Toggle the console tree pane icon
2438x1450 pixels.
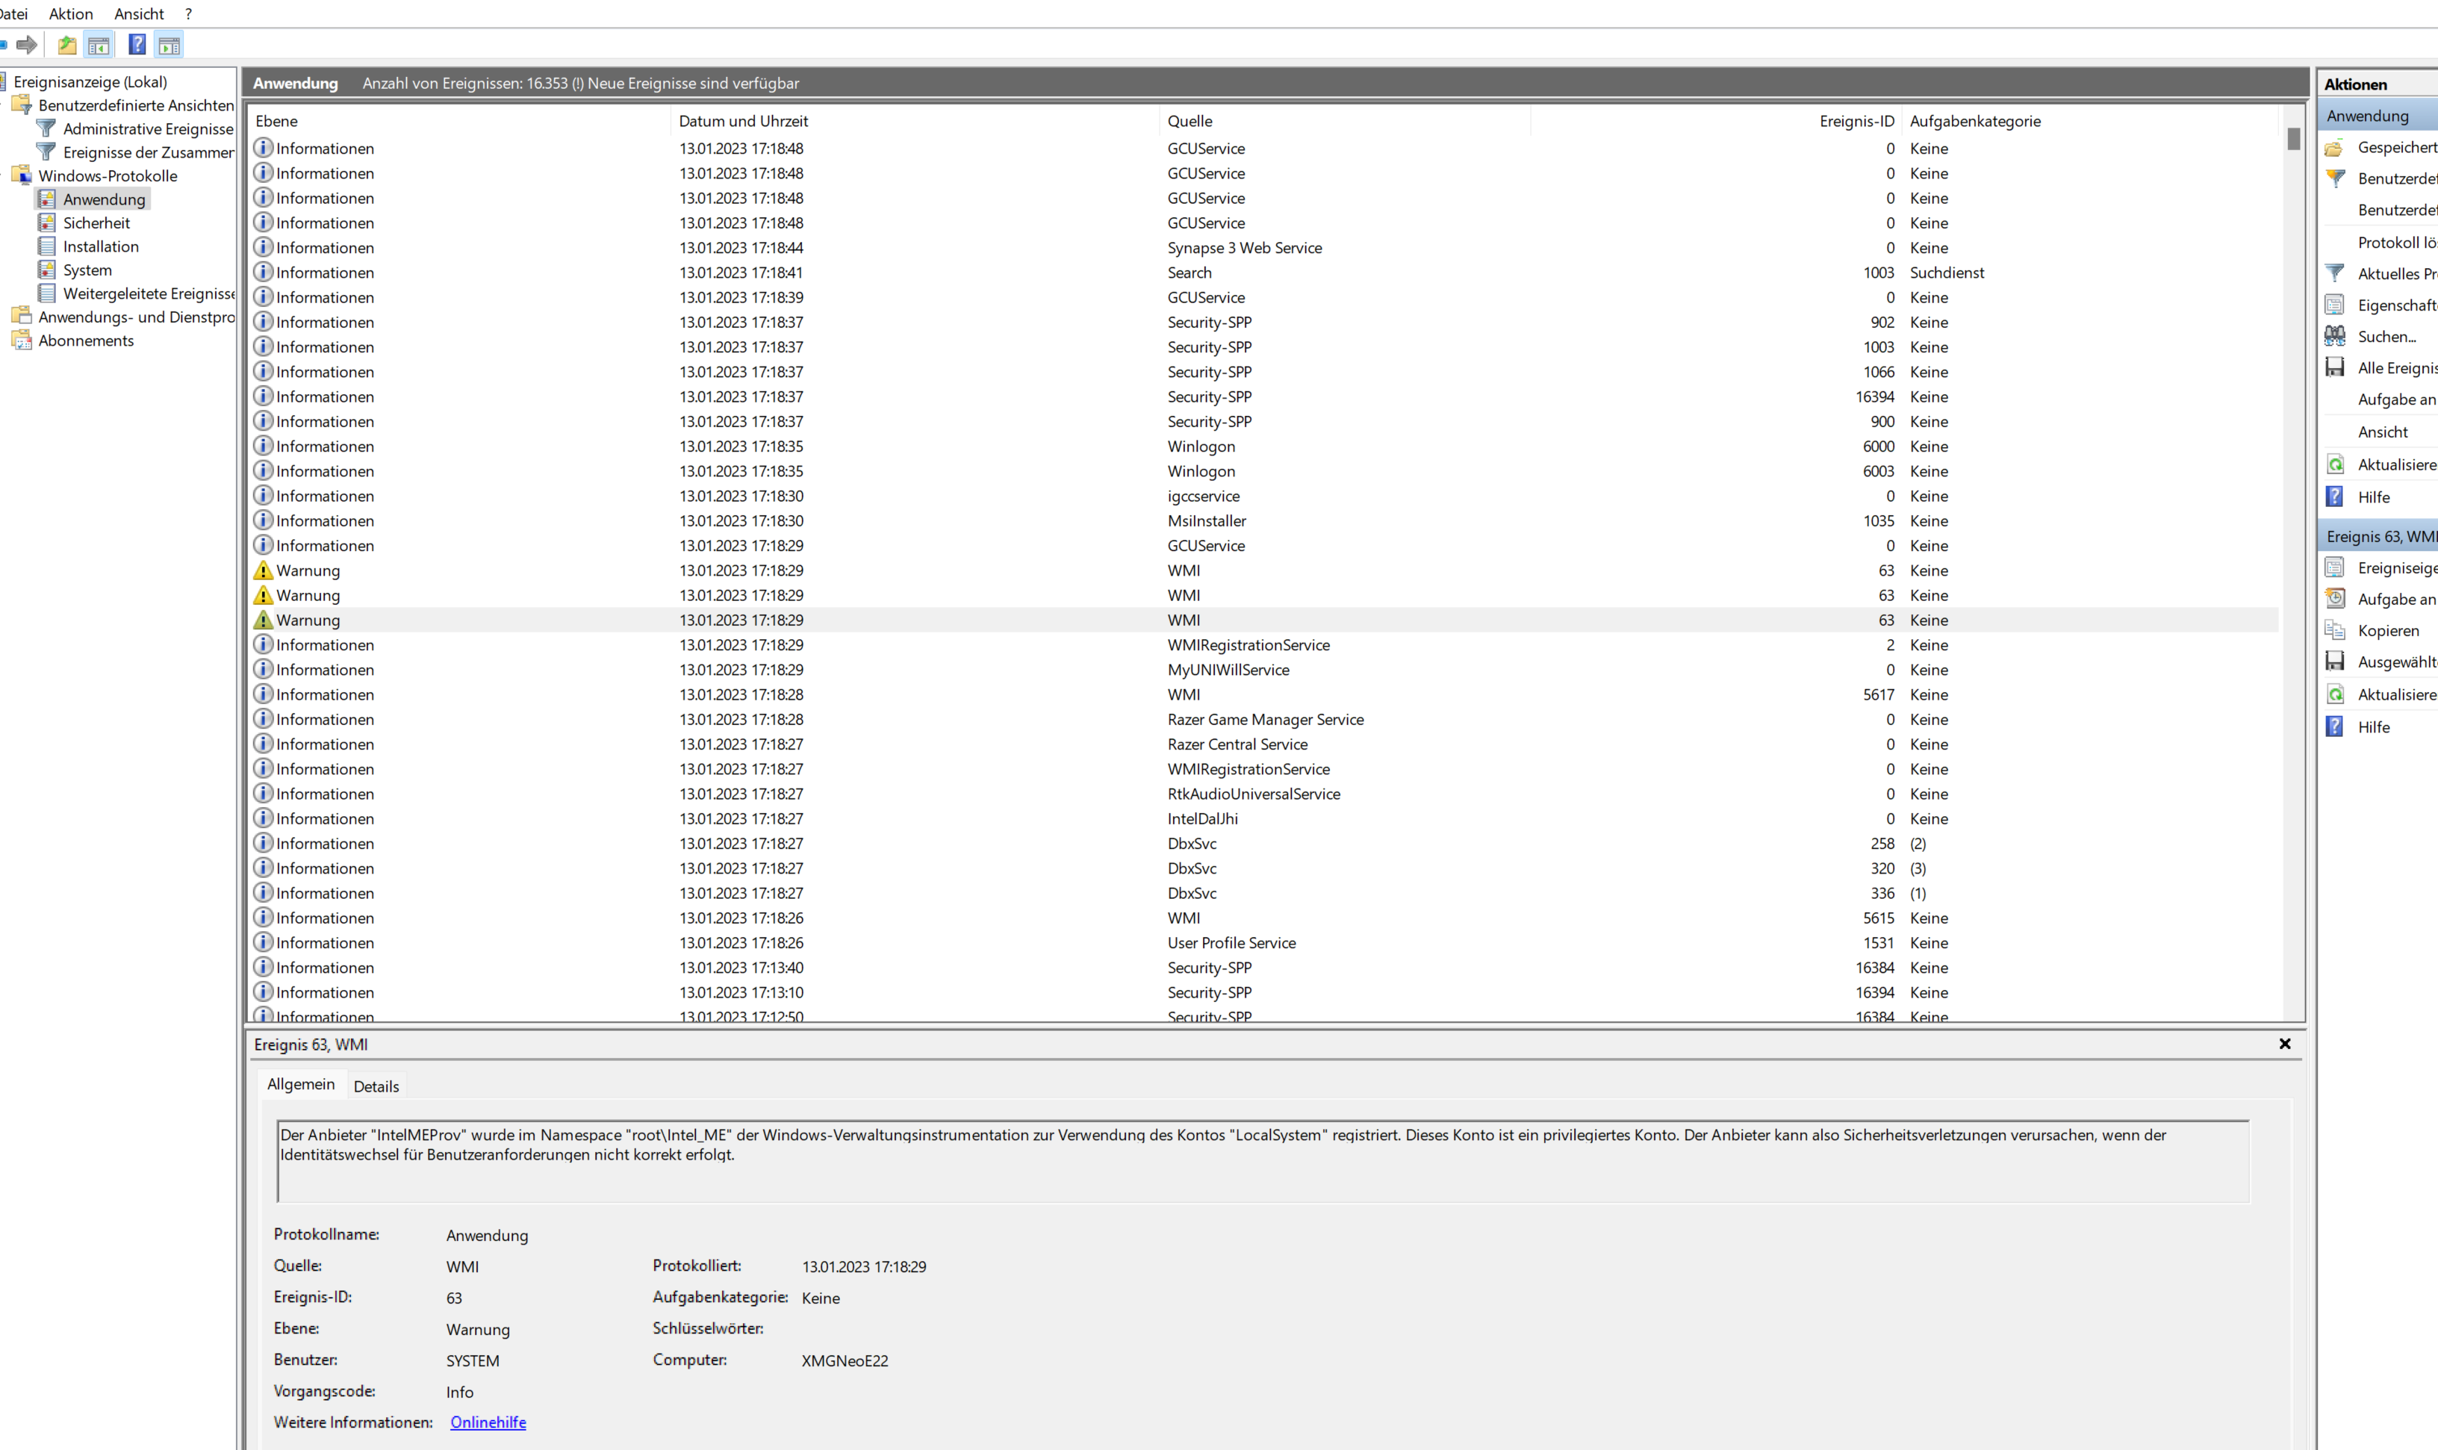(99, 45)
